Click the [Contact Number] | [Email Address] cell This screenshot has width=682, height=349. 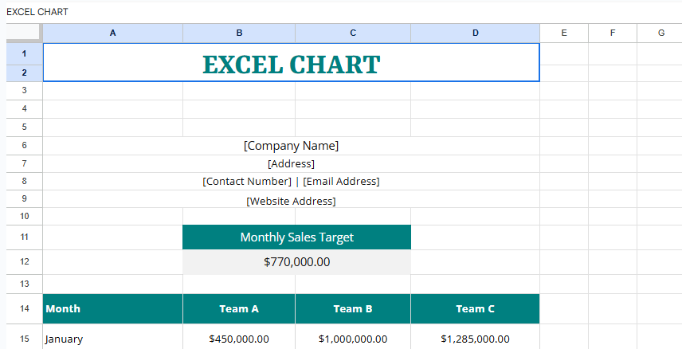coord(291,182)
